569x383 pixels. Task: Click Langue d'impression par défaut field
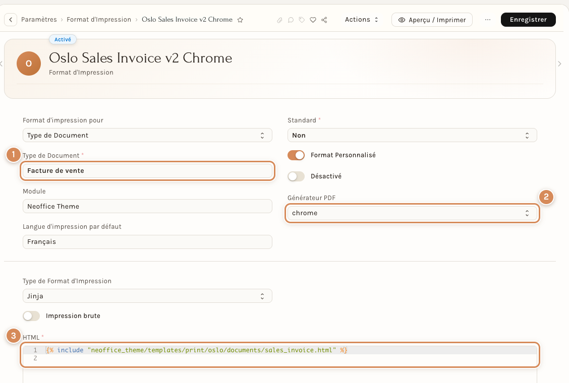tap(147, 242)
